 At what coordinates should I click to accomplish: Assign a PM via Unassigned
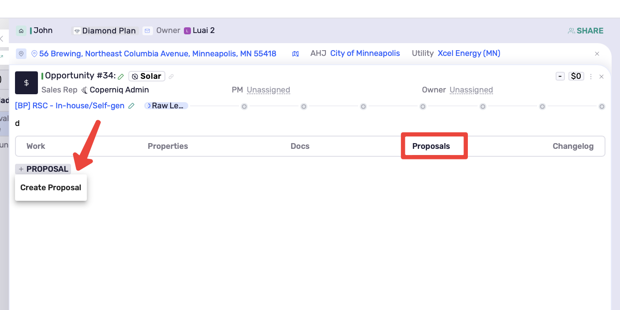click(x=269, y=90)
